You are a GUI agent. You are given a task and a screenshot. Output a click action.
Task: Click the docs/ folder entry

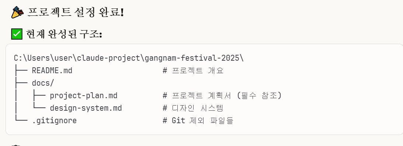pyautogui.click(x=43, y=83)
